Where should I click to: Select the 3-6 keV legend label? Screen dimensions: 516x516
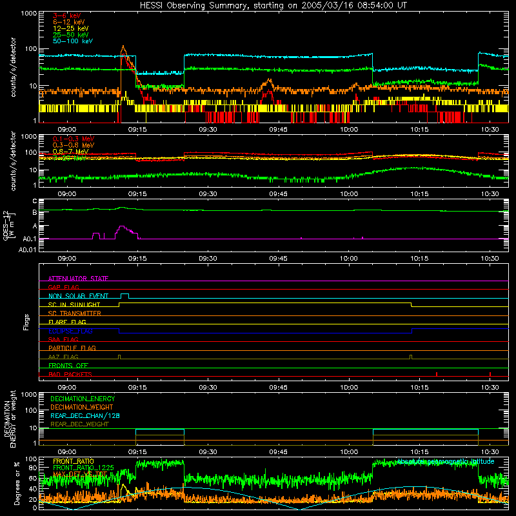pos(67,15)
